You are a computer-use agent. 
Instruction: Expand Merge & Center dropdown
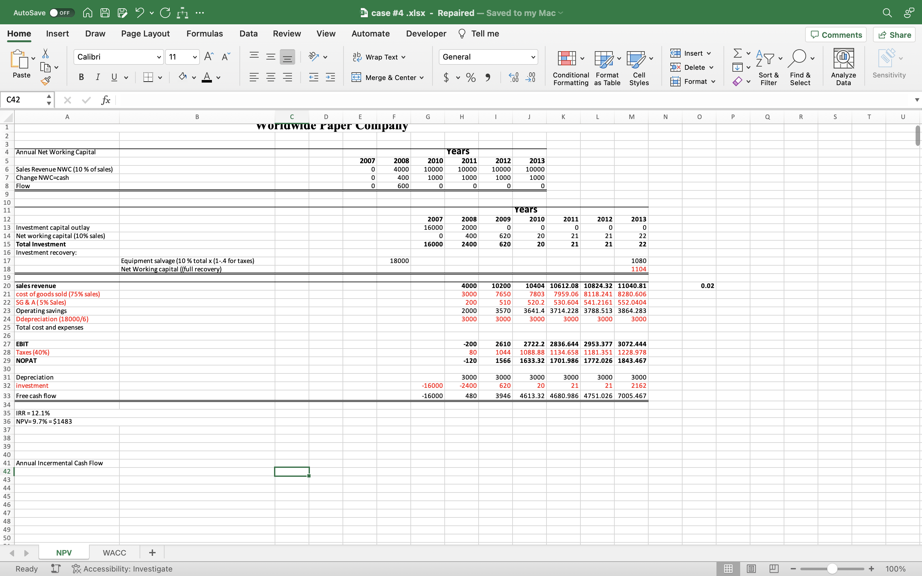[x=421, y=78]
